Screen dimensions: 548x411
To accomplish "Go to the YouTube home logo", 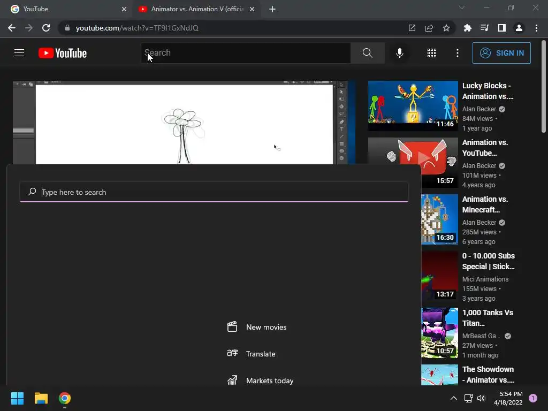I will 63,53.
